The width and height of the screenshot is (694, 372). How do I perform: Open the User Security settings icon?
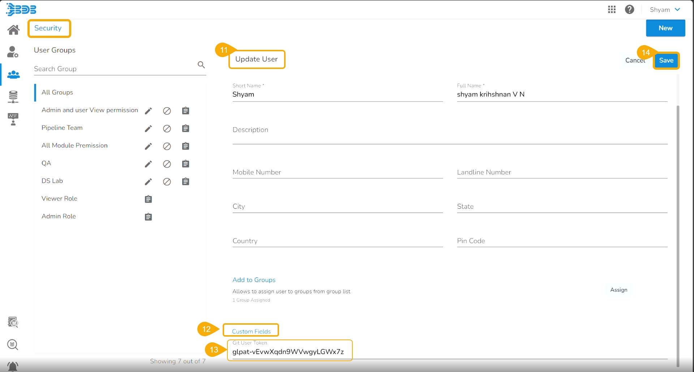click(x=13, y=52)
